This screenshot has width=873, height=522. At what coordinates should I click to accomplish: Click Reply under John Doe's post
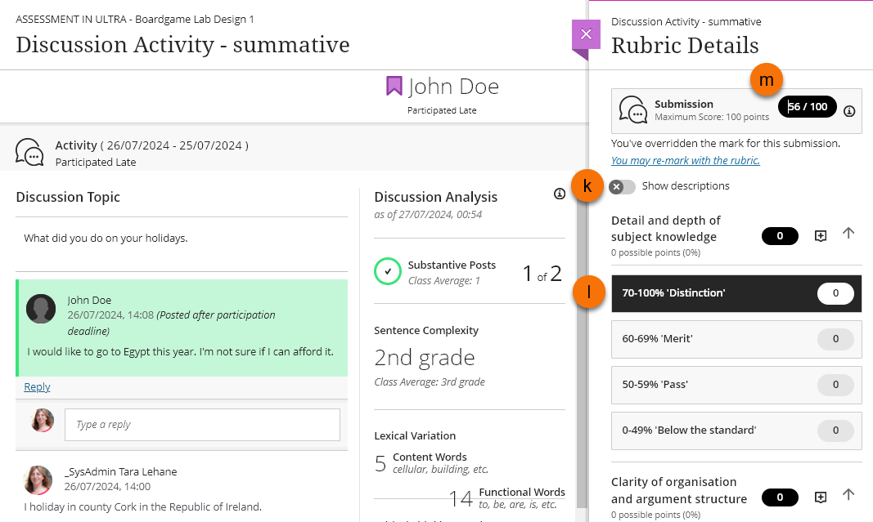coord(37,387)
